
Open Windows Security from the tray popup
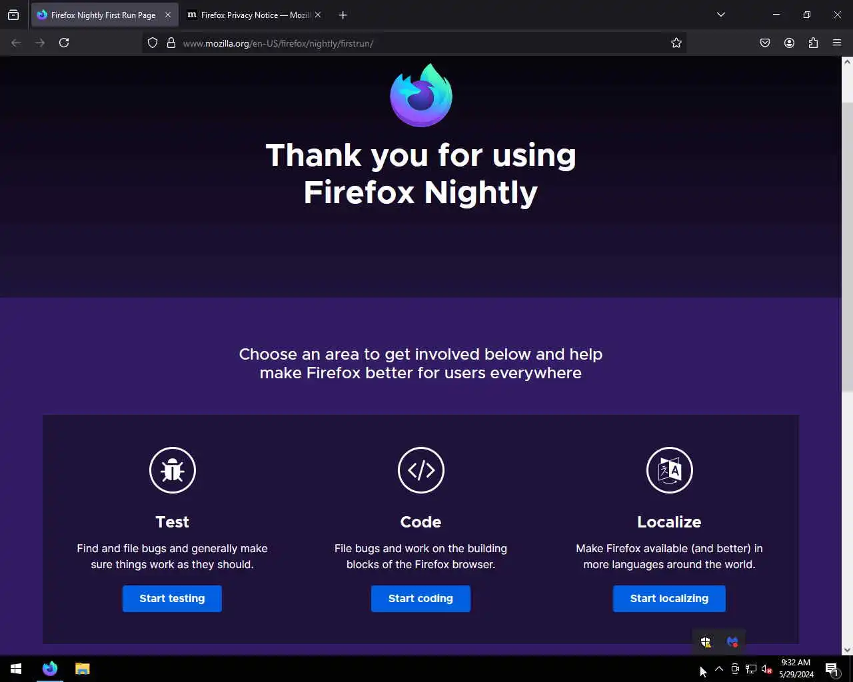[x=706, y=642]
